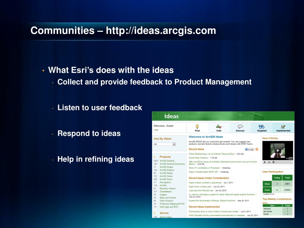304x228 pixels.
Task: Select Production Mapping (PLTS)
Action: (x=172, y=204)
